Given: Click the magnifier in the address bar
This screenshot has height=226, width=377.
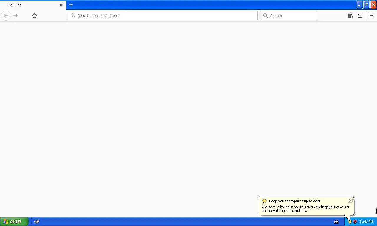Looking at the screenshot, I should [x=73, y=16].
